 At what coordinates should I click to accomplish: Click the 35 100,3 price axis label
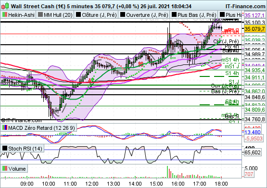click(254, 22)
